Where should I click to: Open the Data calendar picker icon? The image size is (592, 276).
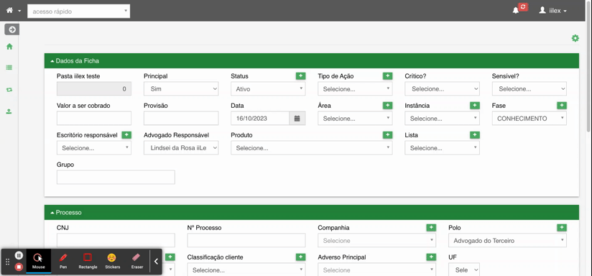[297, 119]
